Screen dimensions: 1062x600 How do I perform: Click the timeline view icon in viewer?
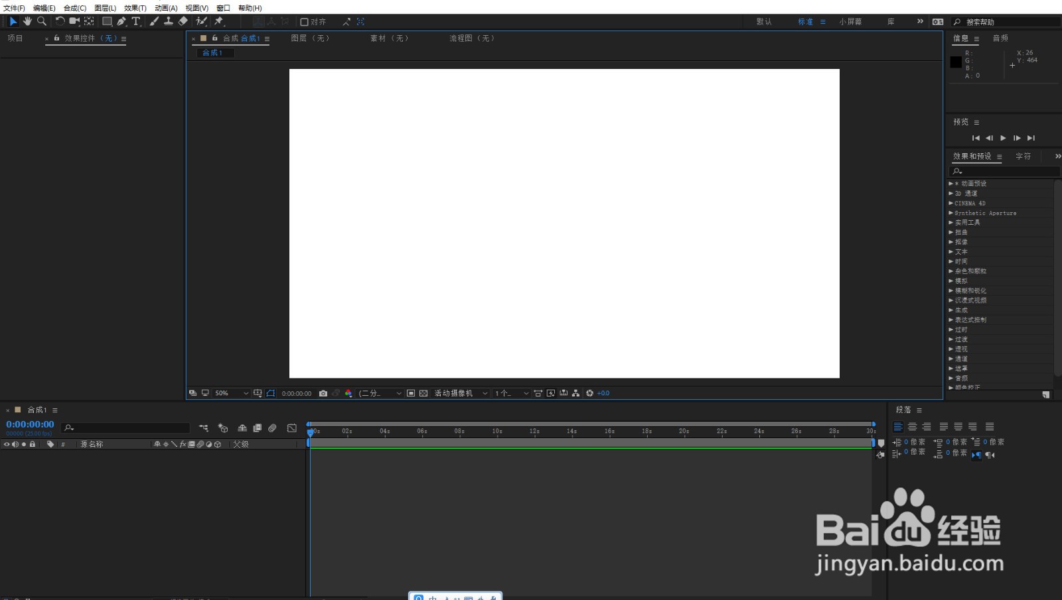point(564,393)
